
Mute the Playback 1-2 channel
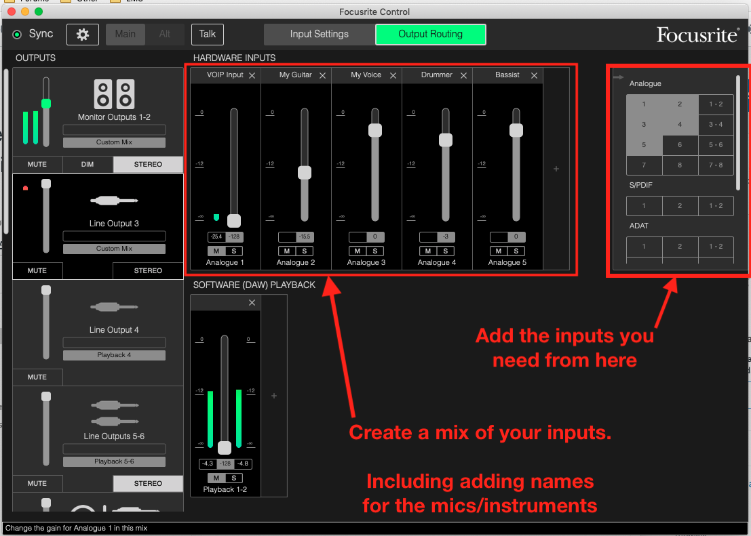pyautogui.click(x=216, y=478)
